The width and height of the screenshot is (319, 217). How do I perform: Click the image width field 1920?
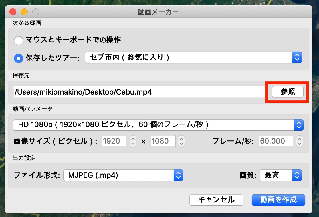coord(114,141)
